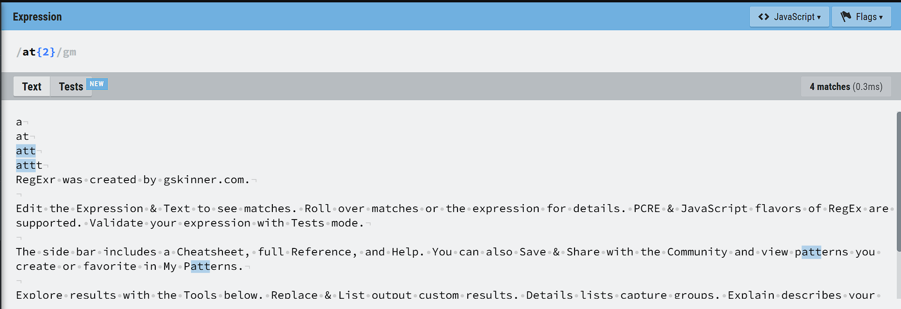Viewport: 901px width, 309px height.
Task: Click highlighted match in 'attt' line
Action: [26, 165]
